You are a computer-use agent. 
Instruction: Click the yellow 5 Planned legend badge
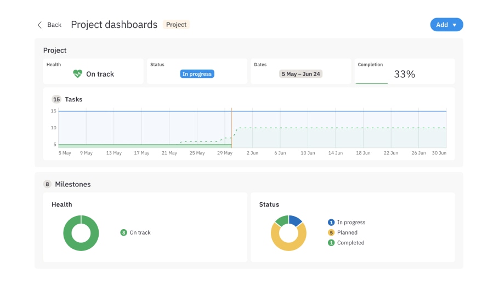pos(331,232)
